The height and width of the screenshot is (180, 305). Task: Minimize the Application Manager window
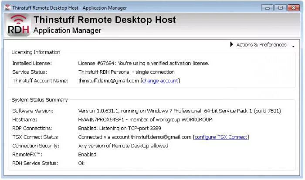click(x=268, y=7)
